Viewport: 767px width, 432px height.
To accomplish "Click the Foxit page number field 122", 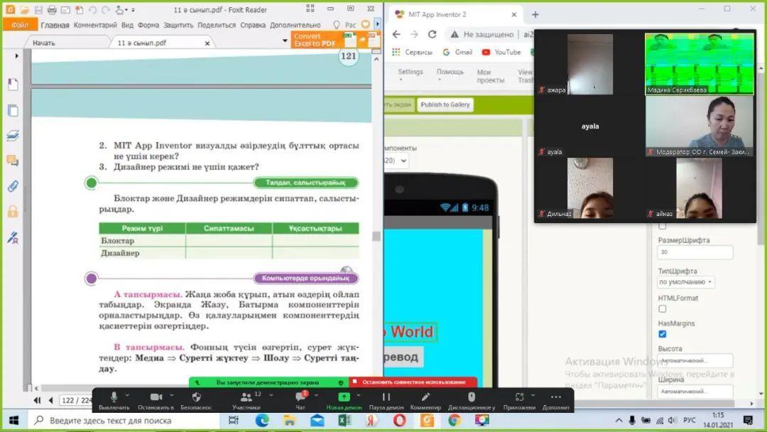I will [x=76, y=400].
